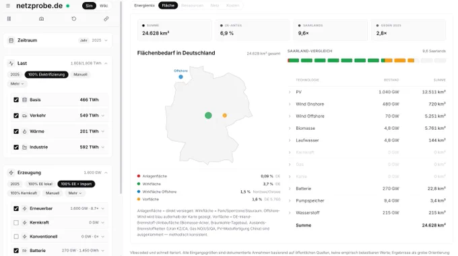Switch to the Energiemix tab
This screenshot has width=458, height=256.
[x=144, y=5]
